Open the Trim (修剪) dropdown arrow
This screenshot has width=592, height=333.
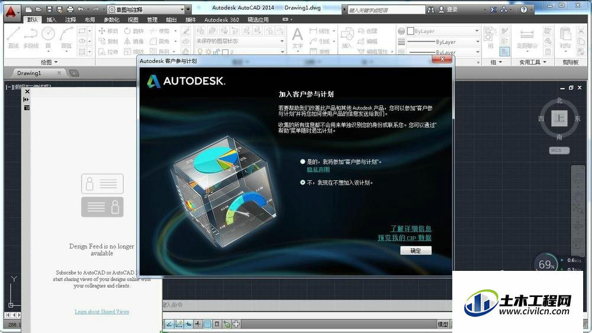(x=175, y=31)
